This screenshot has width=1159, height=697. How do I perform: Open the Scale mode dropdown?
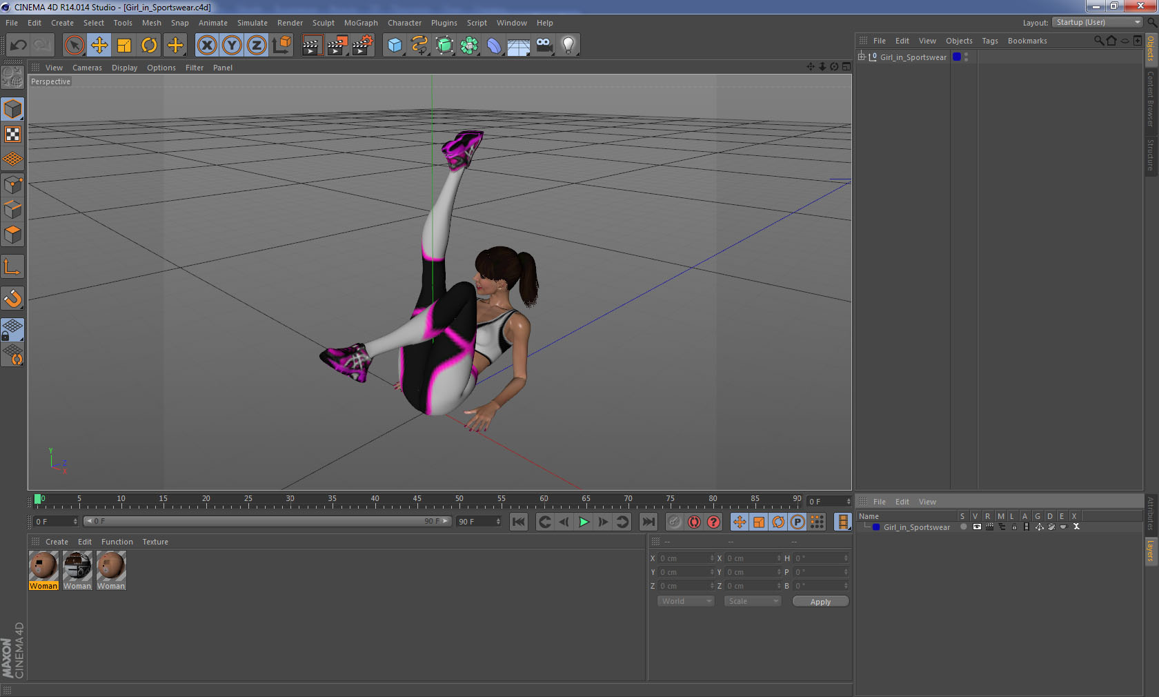pos(752,601)
